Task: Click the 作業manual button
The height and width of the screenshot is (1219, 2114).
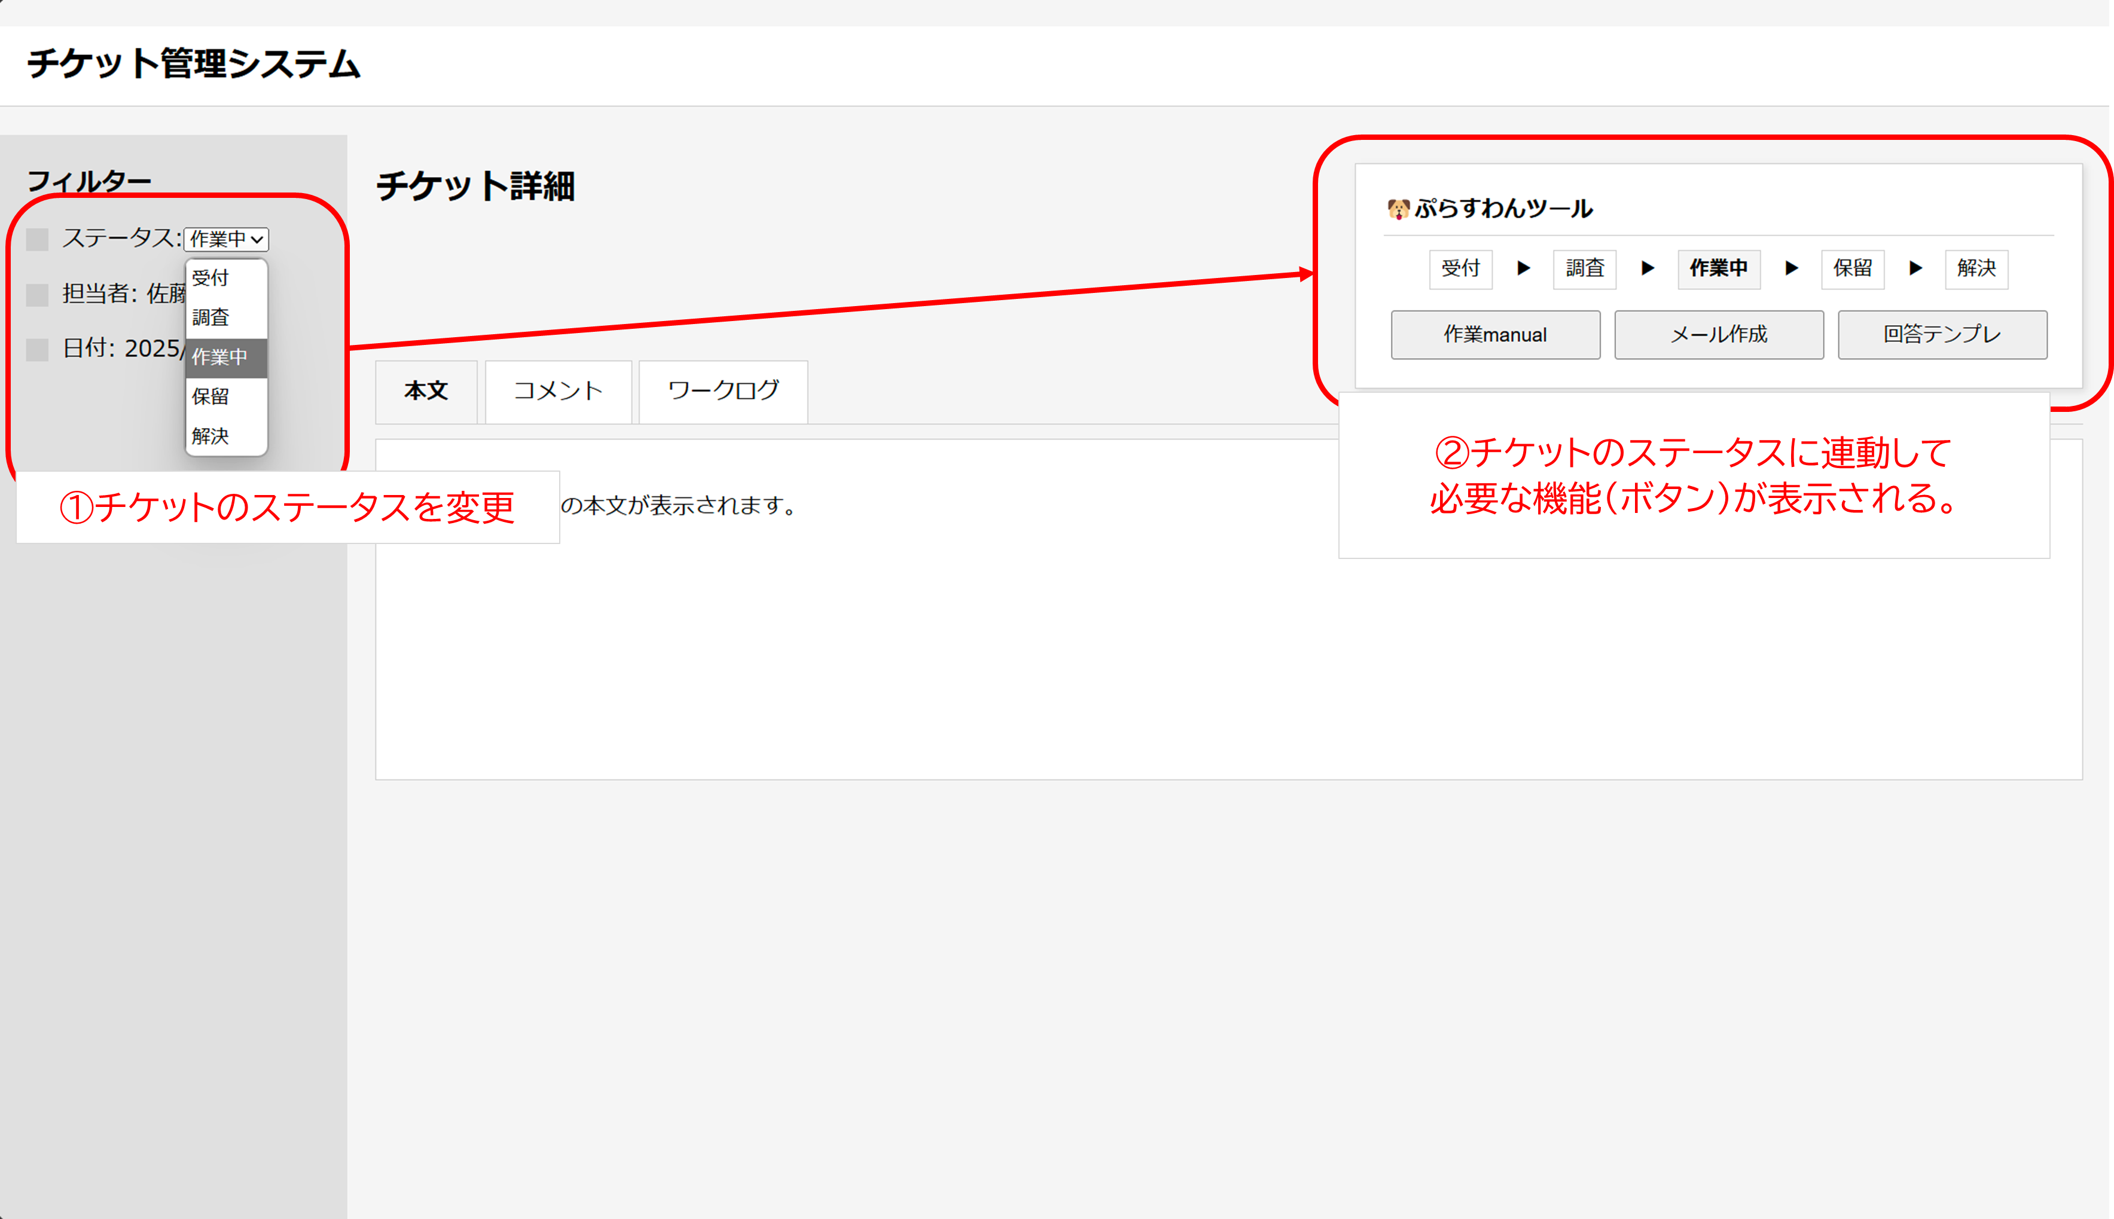Action: 1495,334
